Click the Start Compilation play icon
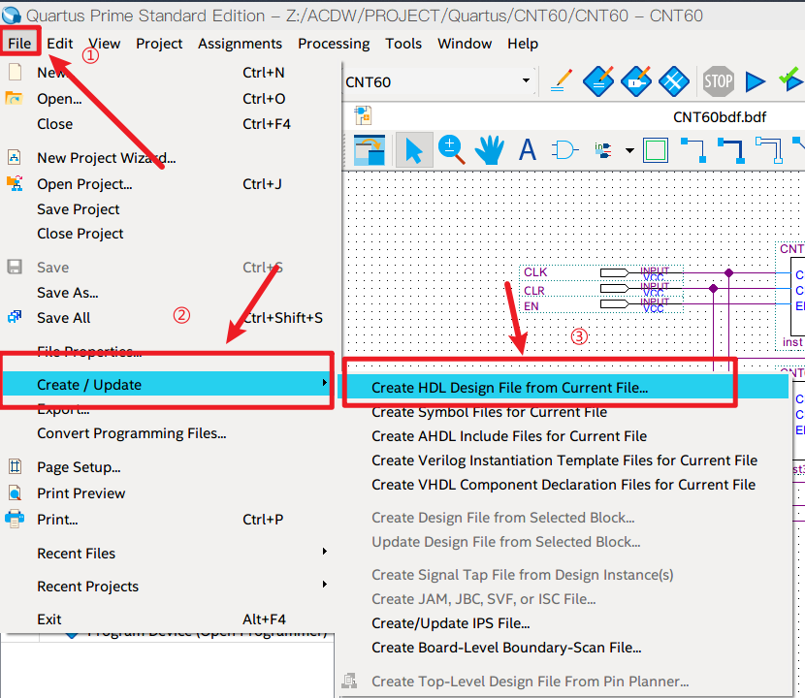The width and height of the screenshot is (805, 698). [x=756, y=81]
